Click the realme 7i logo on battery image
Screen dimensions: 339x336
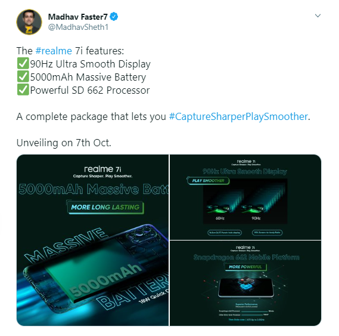point(102,169)
